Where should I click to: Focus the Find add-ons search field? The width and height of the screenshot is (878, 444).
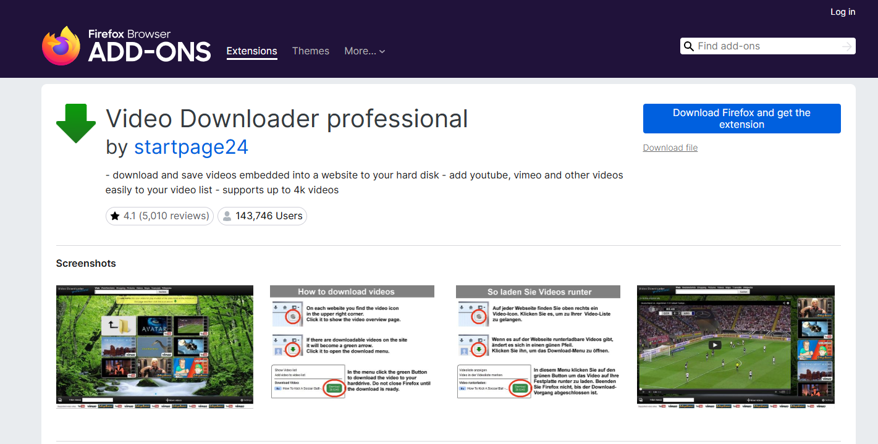point(767,46)
